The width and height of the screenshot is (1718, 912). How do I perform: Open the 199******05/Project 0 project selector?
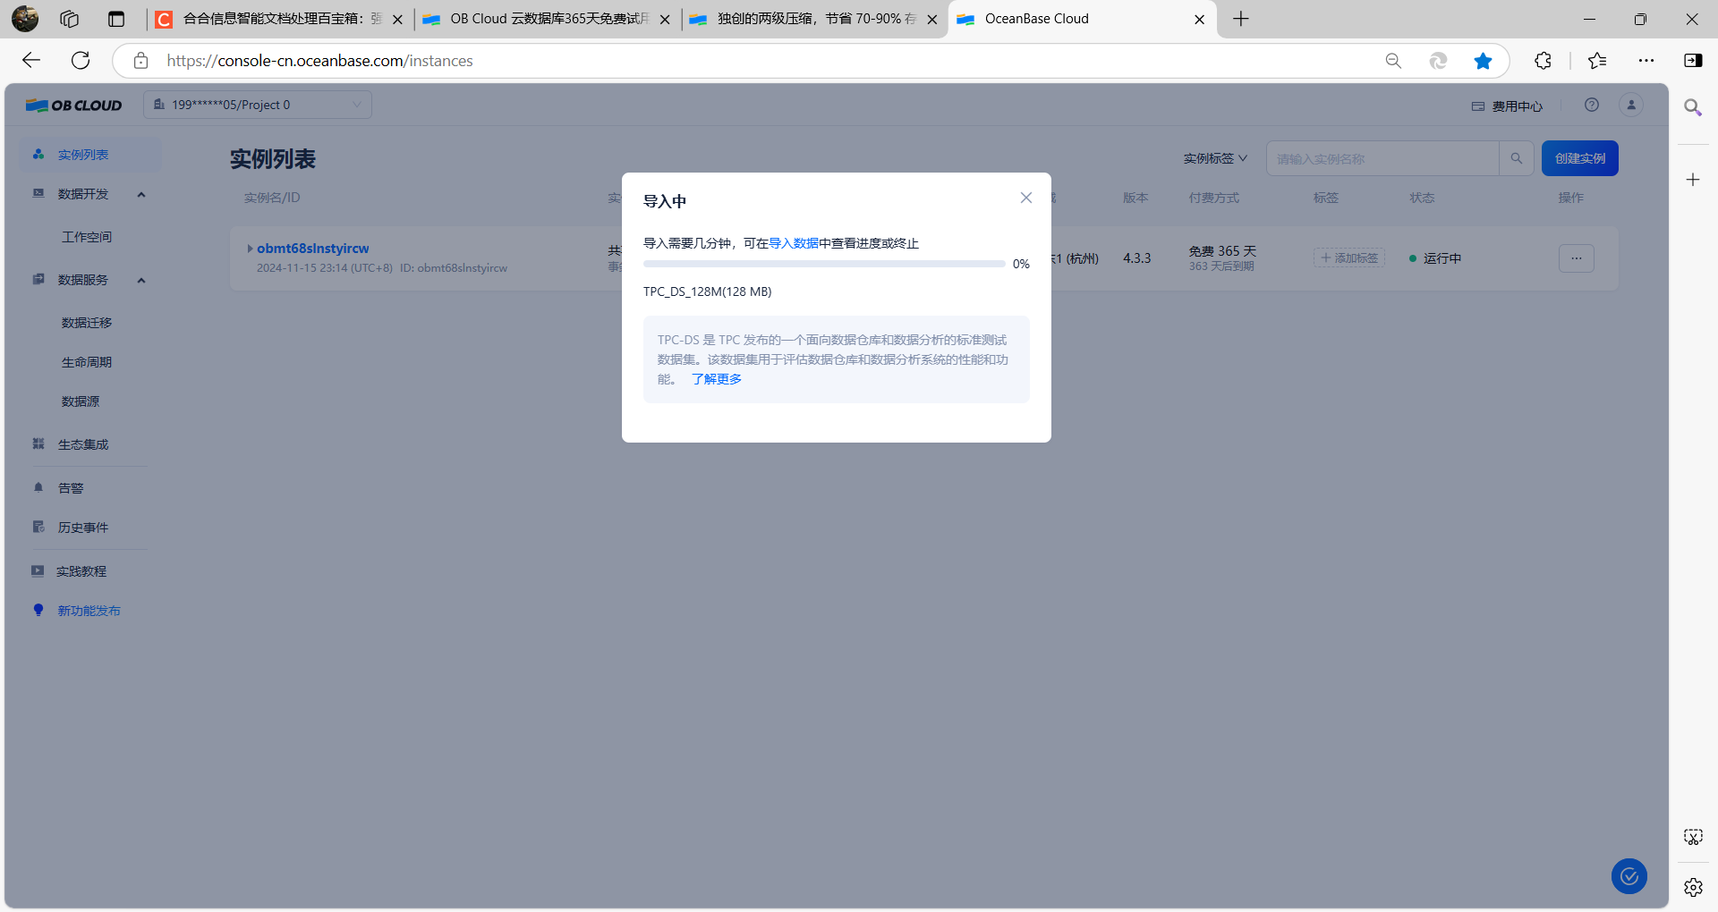pos(257,105)
